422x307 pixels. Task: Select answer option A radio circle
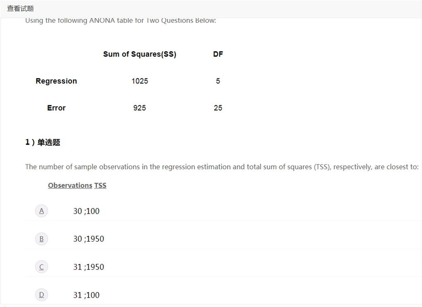tap(41, 211)
